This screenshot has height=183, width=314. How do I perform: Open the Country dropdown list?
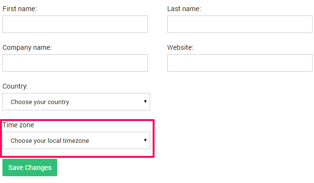tap(76, 102)
